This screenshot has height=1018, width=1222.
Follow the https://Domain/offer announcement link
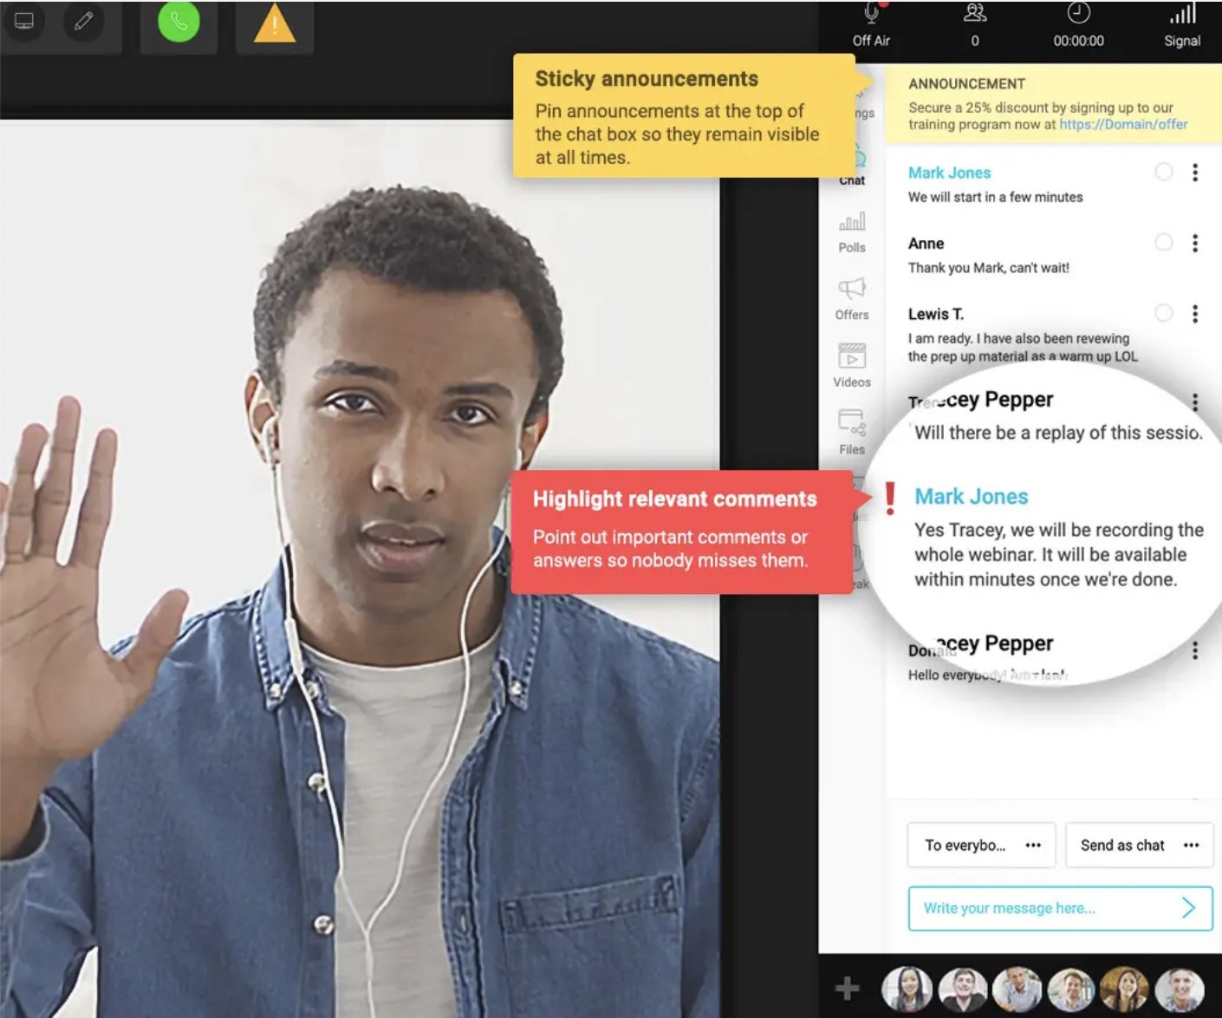click(1121, 124)
